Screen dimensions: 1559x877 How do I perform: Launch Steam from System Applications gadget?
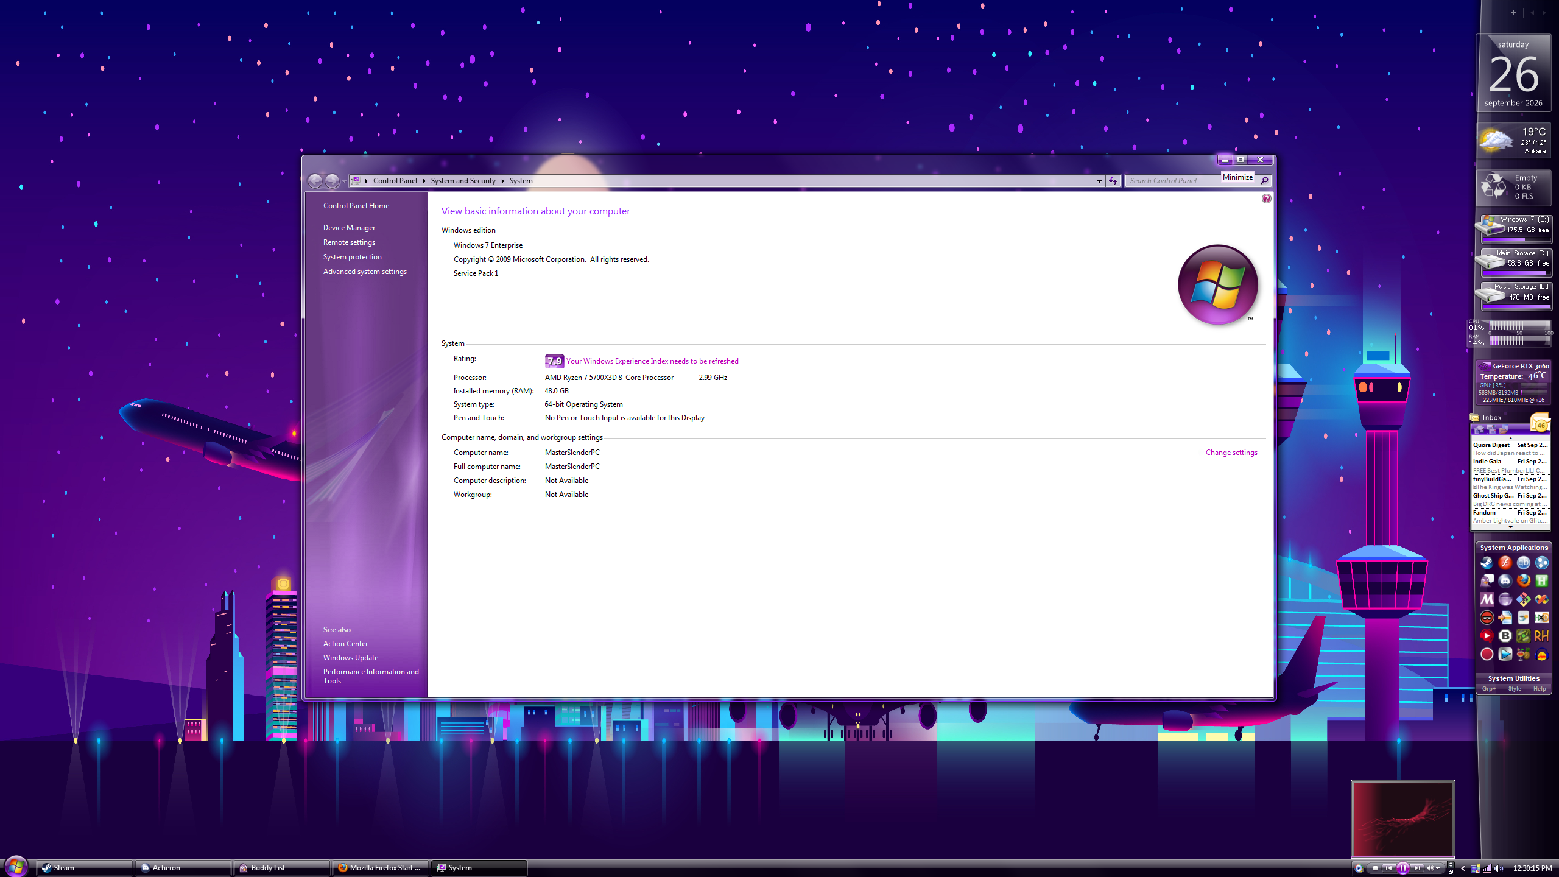[x=1487, y=563]
